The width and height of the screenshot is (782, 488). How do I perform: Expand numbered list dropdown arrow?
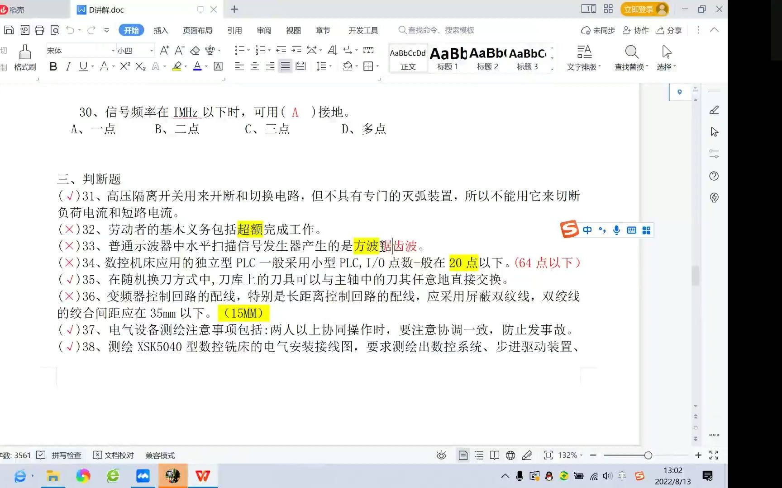(269, 51)
